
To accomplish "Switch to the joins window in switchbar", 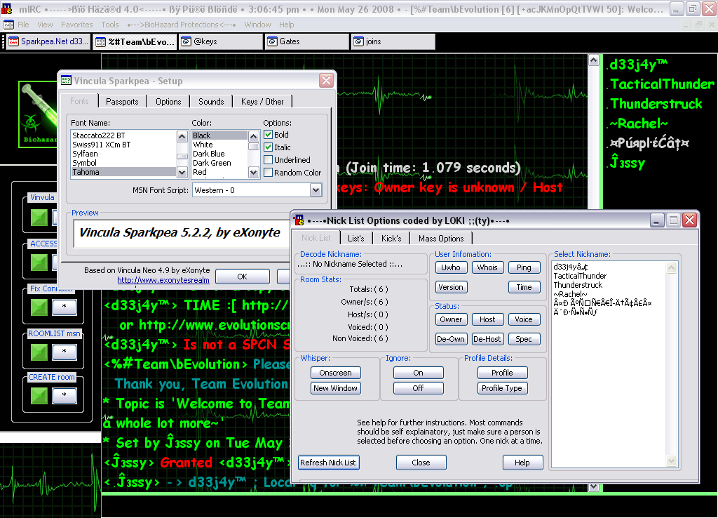I will pos(393,41).
